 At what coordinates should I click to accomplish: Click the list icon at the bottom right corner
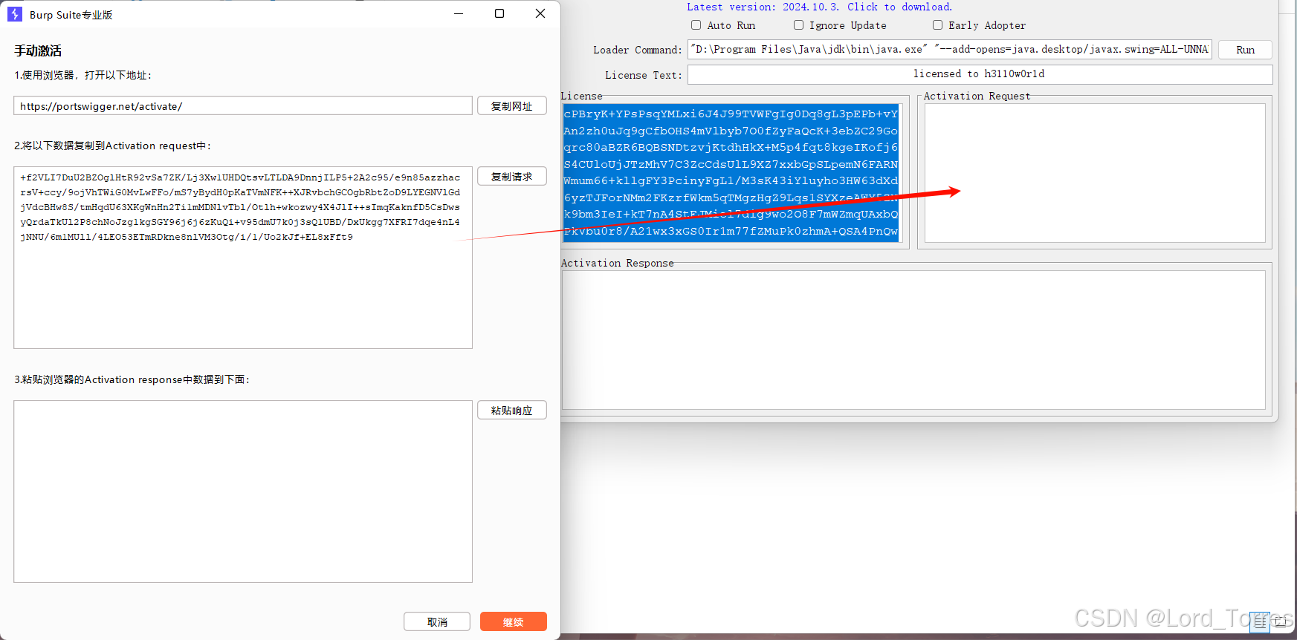[1259, 622]
